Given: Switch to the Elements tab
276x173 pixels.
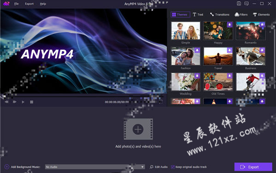Looking at the screenshot, I should click(261, 14).
